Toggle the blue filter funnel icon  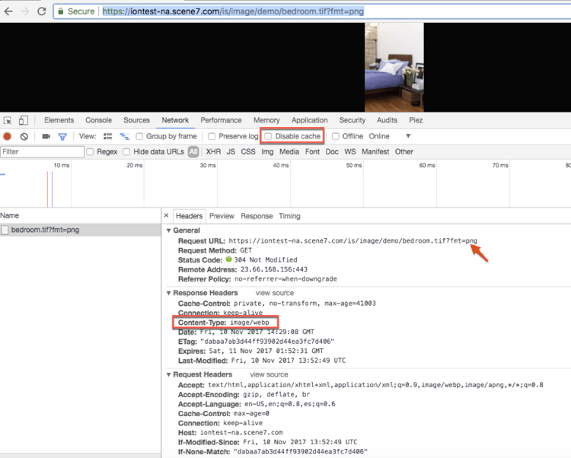(62, 137)
